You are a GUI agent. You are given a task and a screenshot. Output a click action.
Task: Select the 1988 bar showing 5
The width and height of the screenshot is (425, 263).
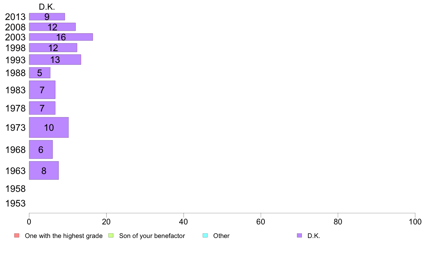[x=40, y=73]
